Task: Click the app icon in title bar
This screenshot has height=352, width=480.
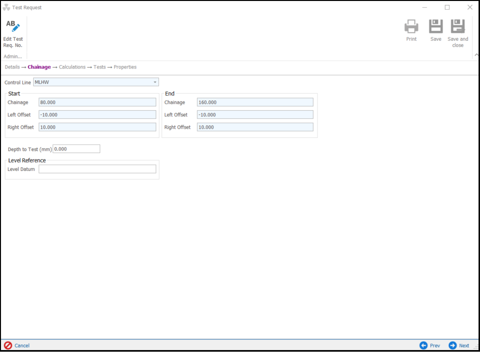Action: [x=6, y=7]
